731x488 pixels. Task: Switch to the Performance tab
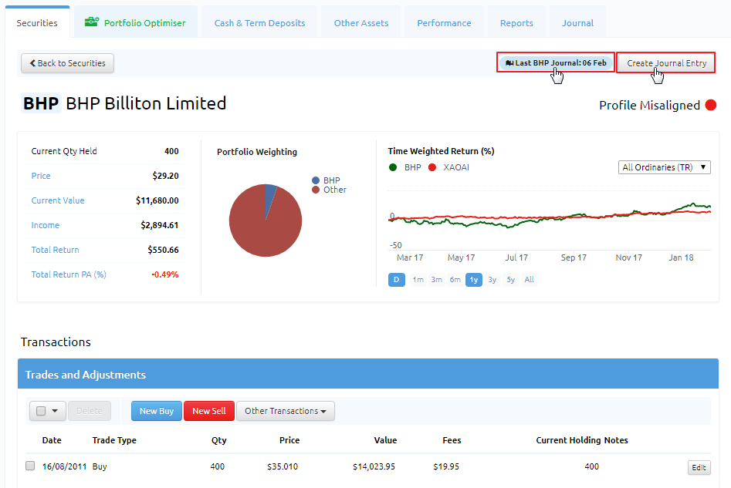pyautogui.click(x=444, y=23)
